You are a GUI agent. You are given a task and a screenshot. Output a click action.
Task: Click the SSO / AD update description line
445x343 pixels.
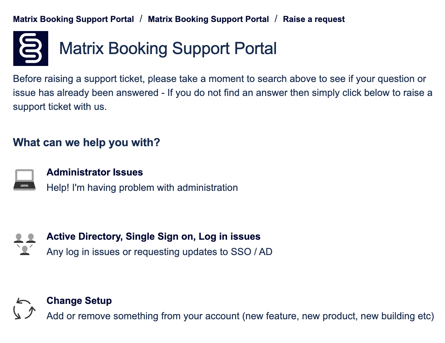(159, 252)
